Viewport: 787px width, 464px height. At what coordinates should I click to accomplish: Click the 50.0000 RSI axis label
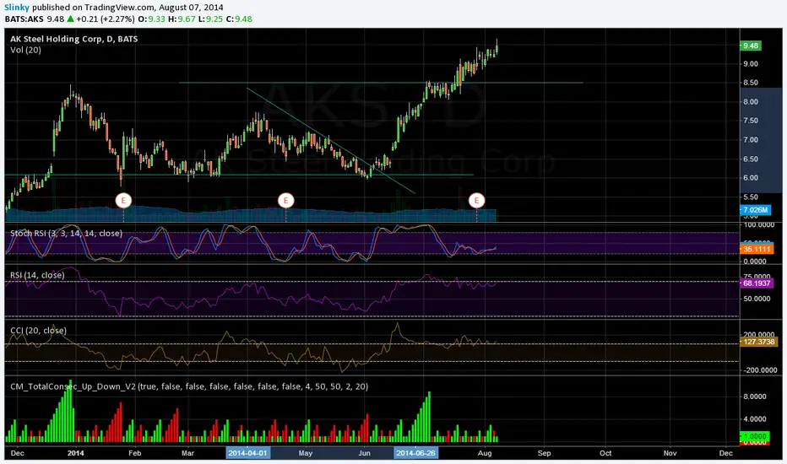pos(757,299)
